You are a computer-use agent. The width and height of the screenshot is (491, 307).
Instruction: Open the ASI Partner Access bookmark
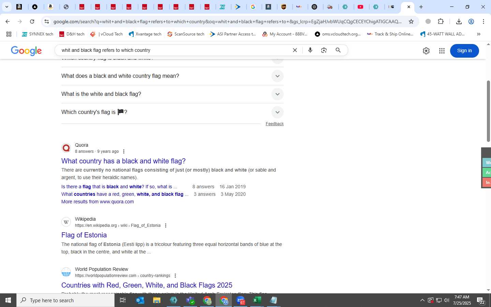pyautogui.click(x=233, y=34)
